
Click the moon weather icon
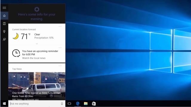pos(16,36)
